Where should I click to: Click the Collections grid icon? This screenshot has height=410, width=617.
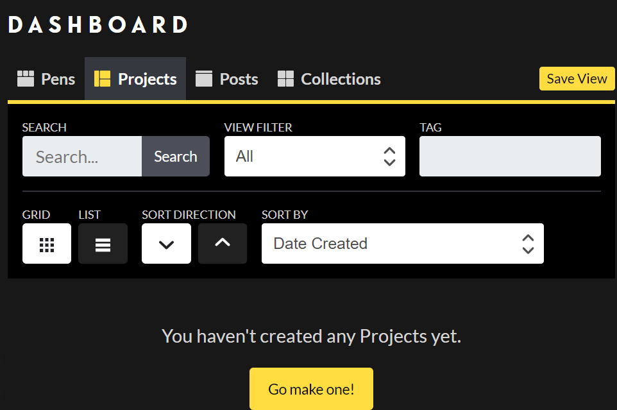[285, 79]
